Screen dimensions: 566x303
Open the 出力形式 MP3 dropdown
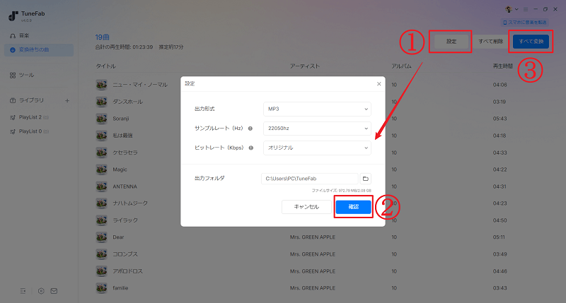(x=317, y=109)
